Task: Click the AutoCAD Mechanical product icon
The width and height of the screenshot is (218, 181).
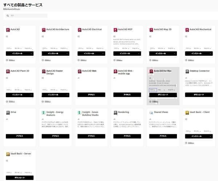Action: pyautogui.click(x=187, y=30)
